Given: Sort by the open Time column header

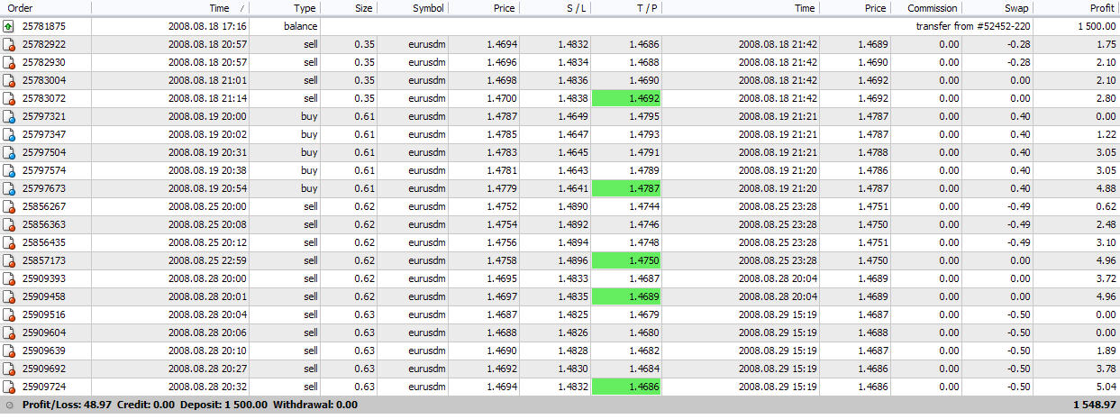Looking at the screenshot, I should tap(170, 8).
